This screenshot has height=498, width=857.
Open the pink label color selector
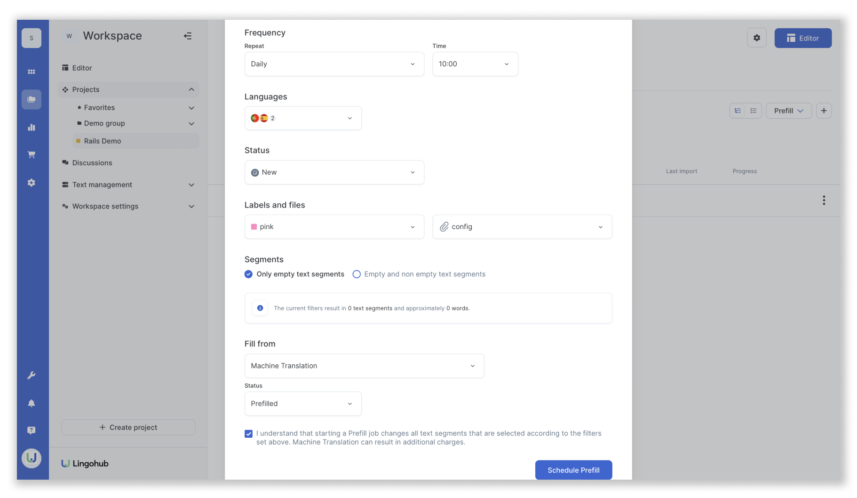(x=334, y=227)
